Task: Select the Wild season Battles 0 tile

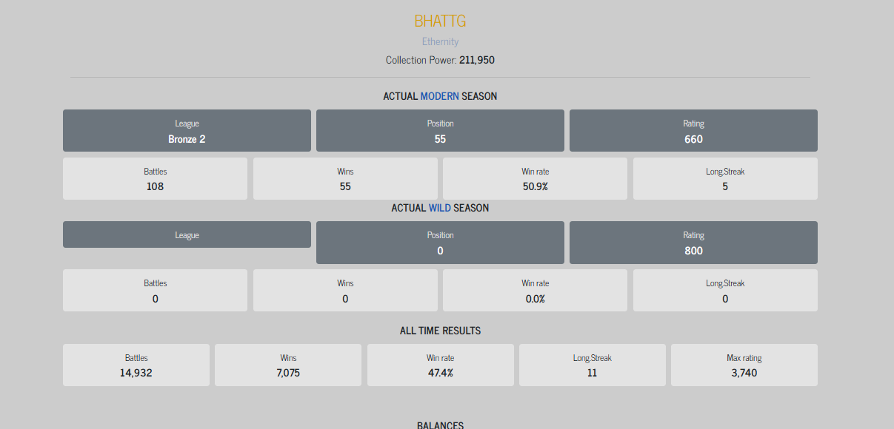Action: coord(155,290)
